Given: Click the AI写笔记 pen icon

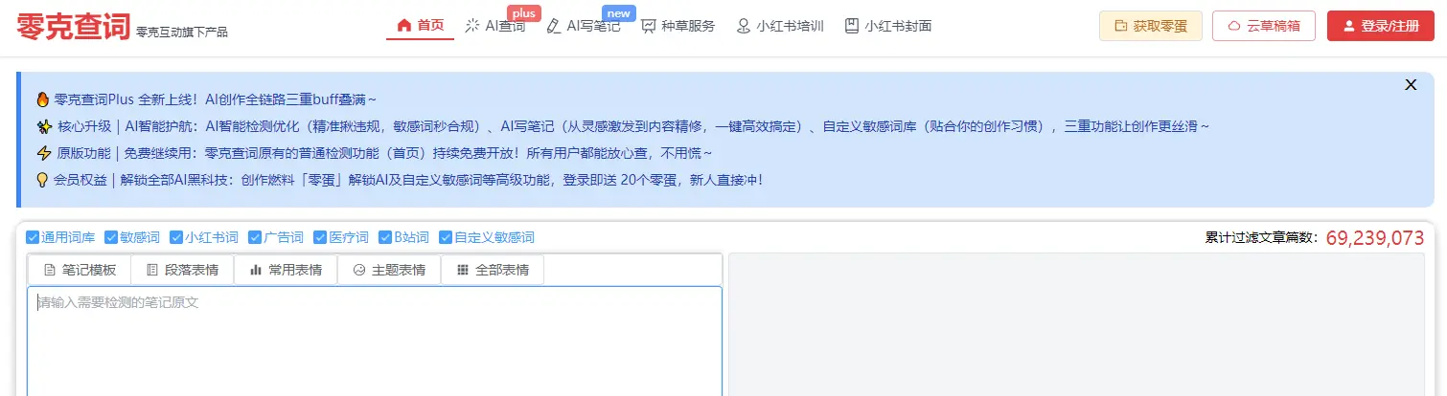Looking at the screenshot, I should pyautogui.click(x=553, y=26).
